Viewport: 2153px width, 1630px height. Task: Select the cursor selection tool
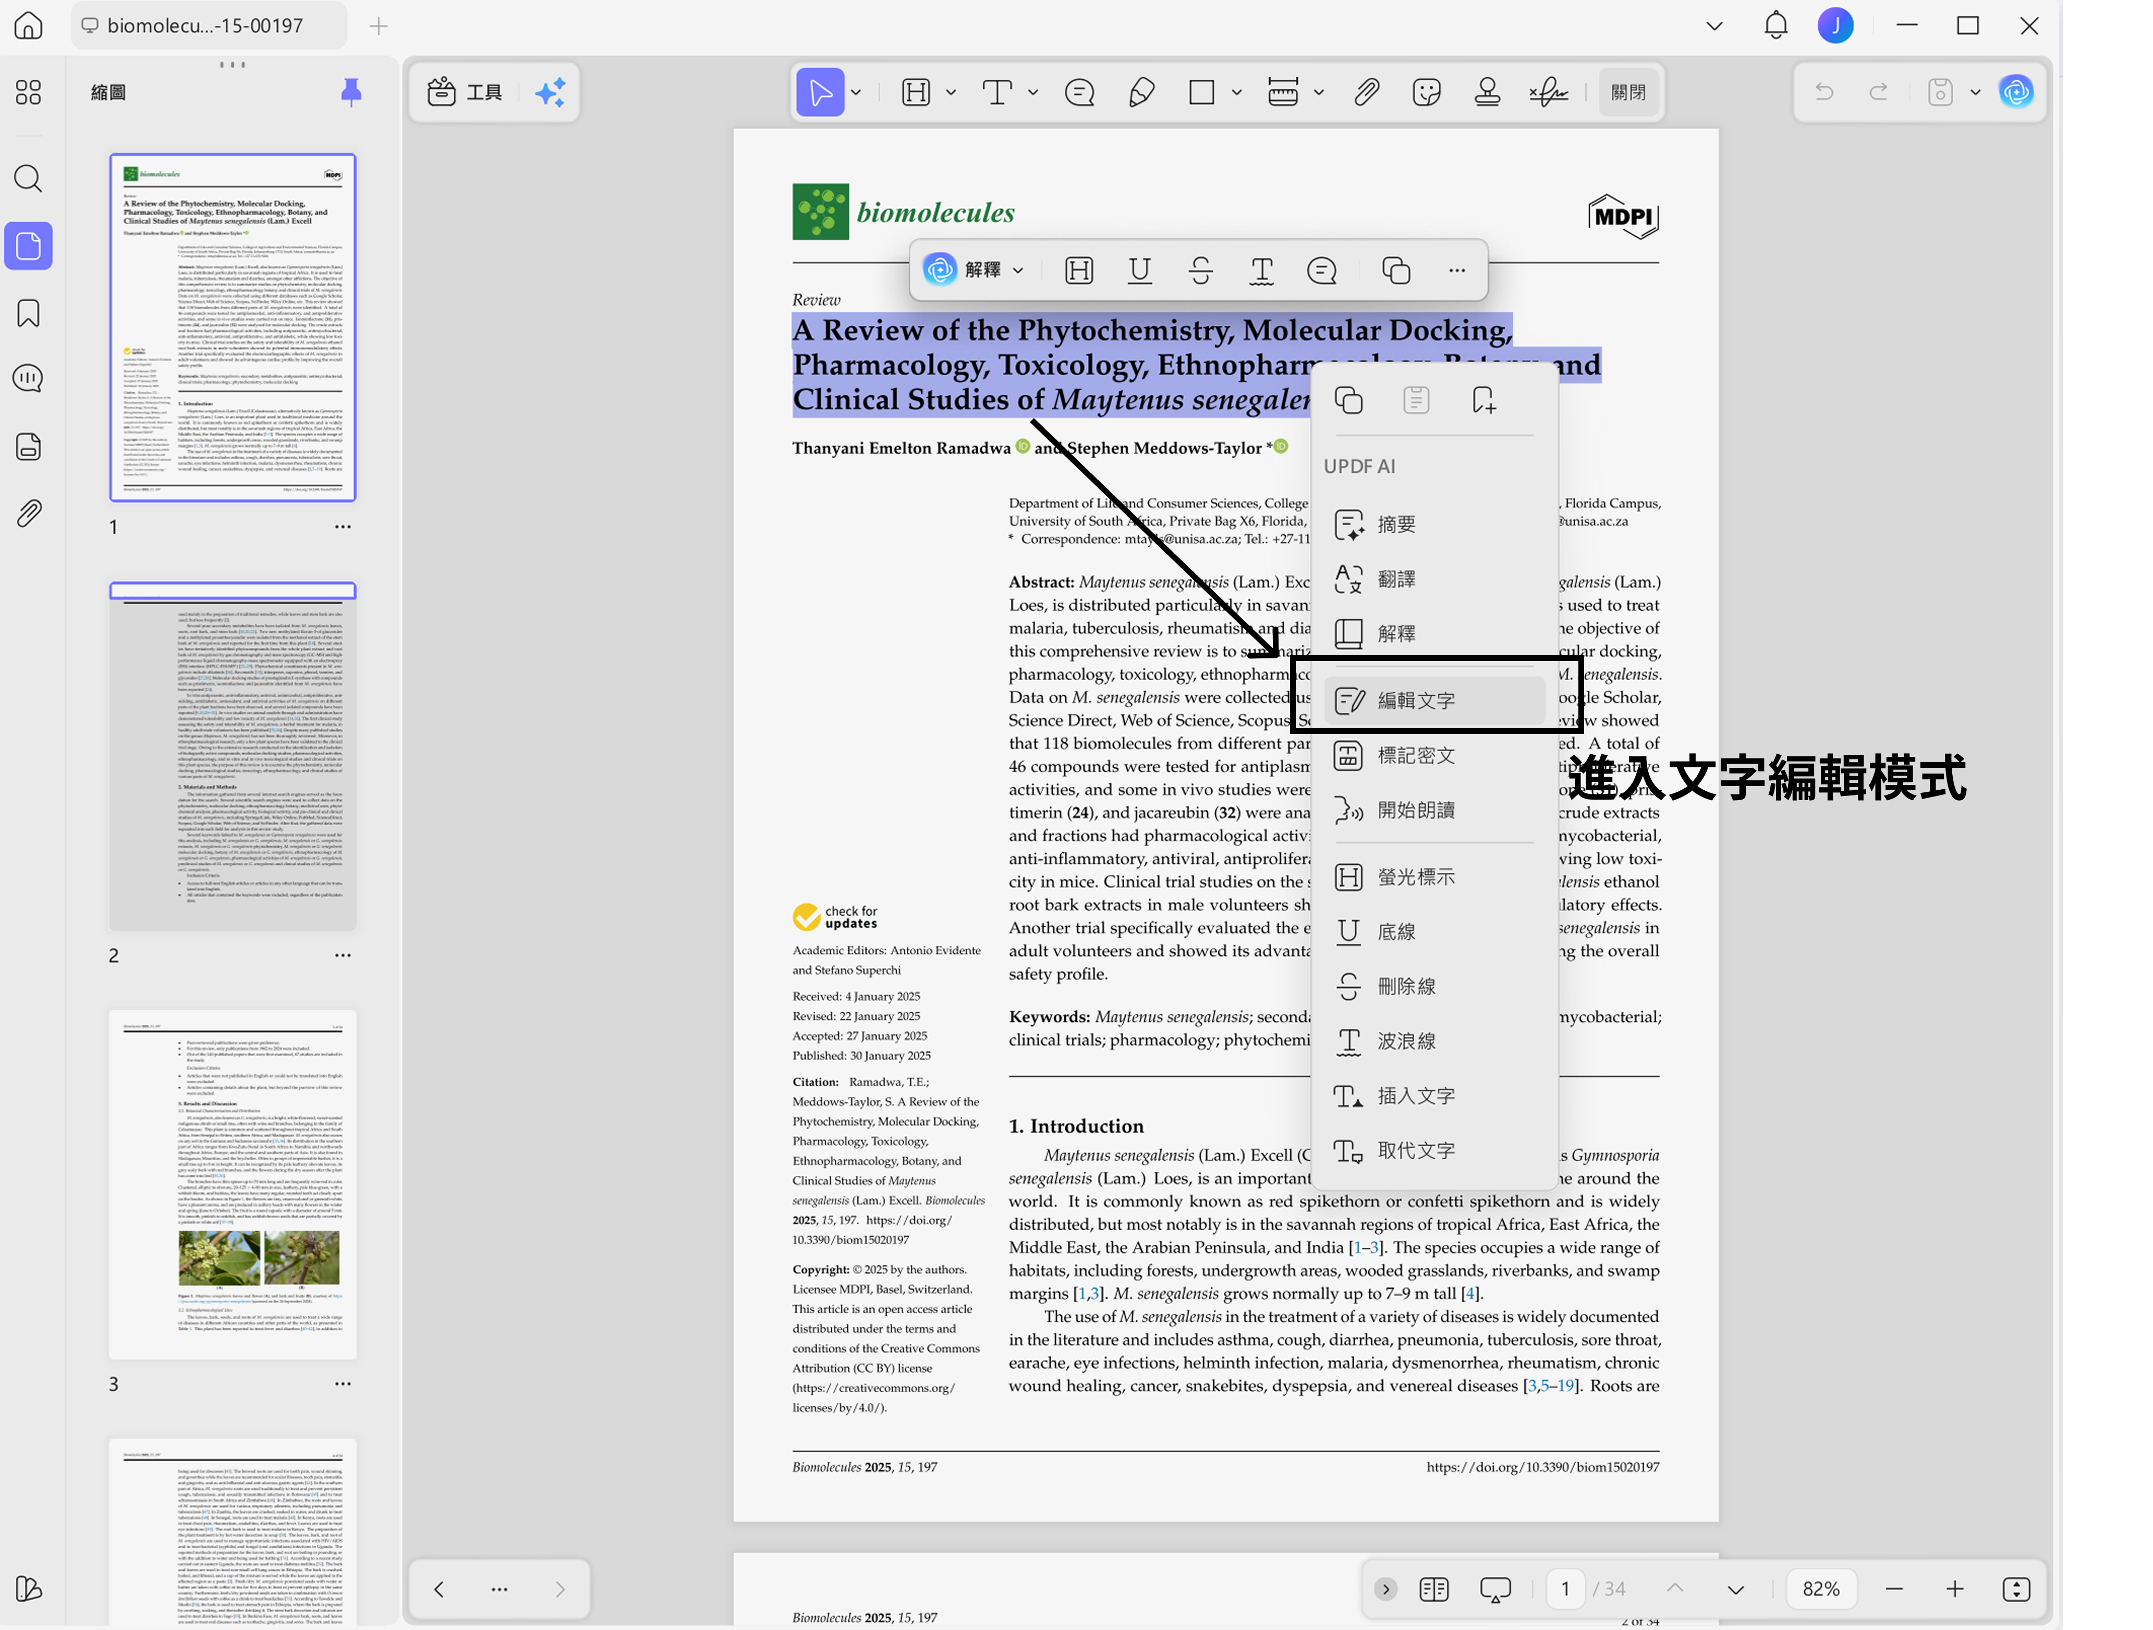pos(820,92)
